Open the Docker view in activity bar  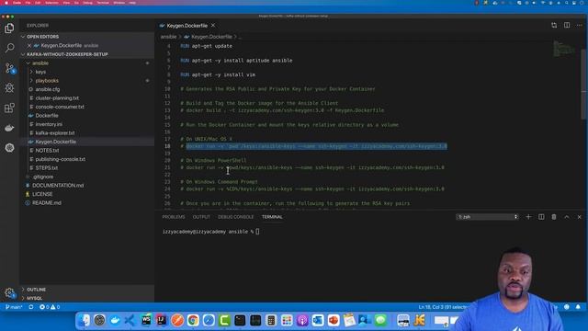click(9, 128)
